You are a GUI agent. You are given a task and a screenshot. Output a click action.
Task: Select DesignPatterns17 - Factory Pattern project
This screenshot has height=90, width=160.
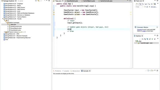(x=16, y=17)
